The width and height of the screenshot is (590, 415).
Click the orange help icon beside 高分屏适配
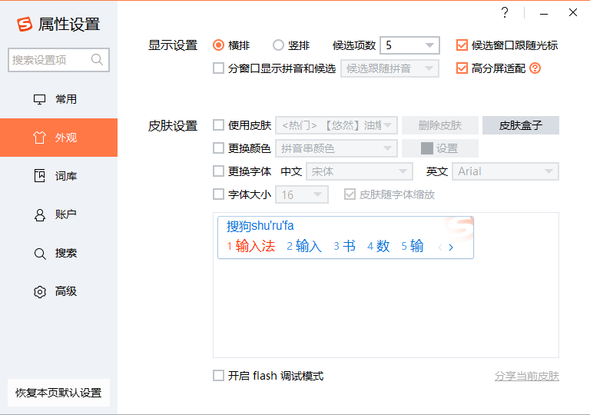(x=535, y=68)
